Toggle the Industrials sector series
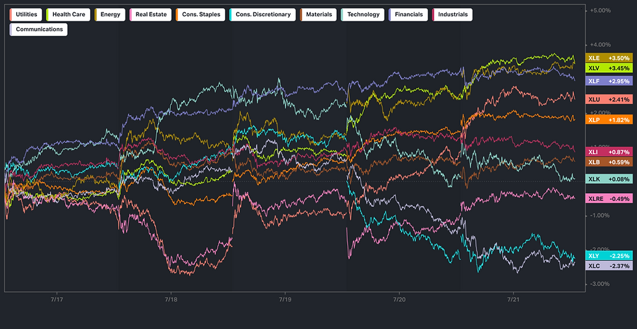Image resolution: width=637 pixels, height=329 pixels. click(x=452, y=14)
